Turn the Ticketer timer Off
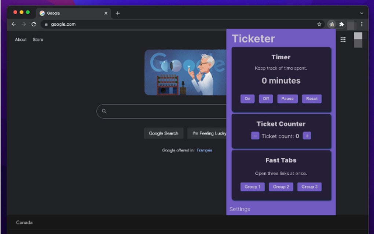Image resolution: width=374 pixels, height=234 pixels. point(266,99)
